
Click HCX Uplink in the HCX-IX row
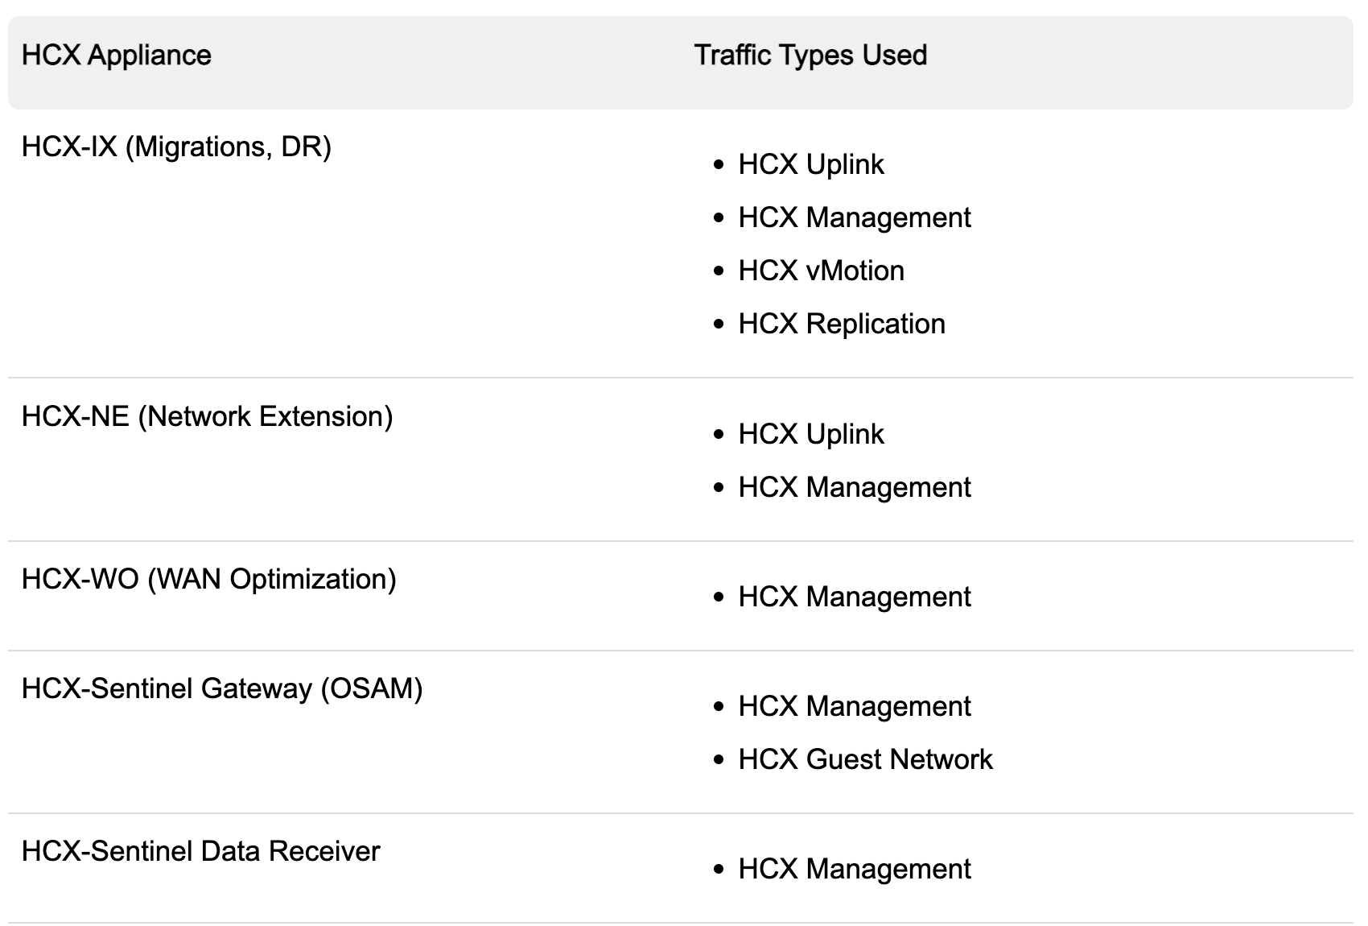(x=810, y=165)
